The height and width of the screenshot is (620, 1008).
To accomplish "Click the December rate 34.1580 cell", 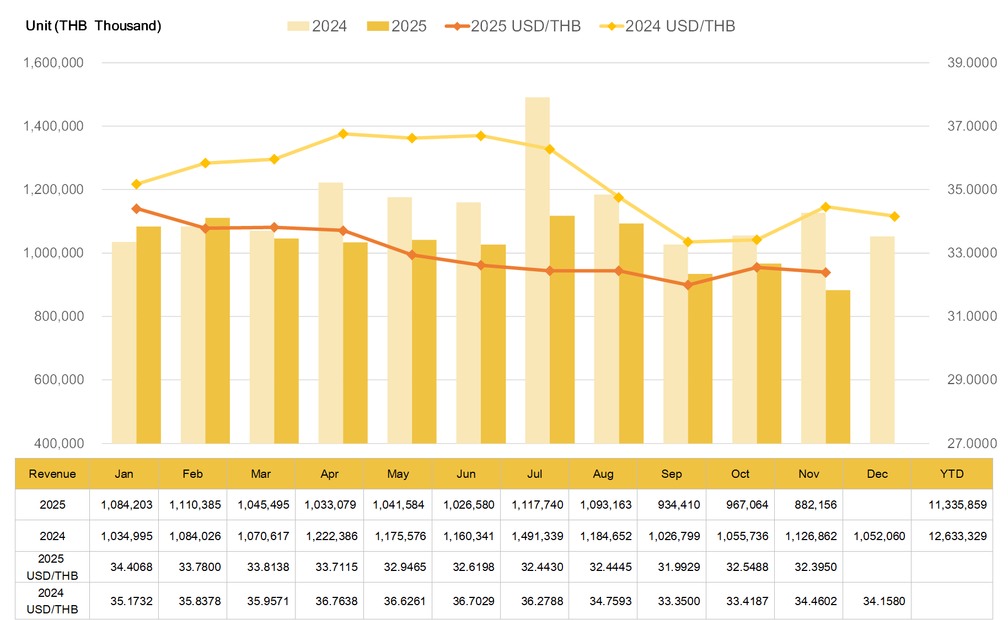I will 883,601.
